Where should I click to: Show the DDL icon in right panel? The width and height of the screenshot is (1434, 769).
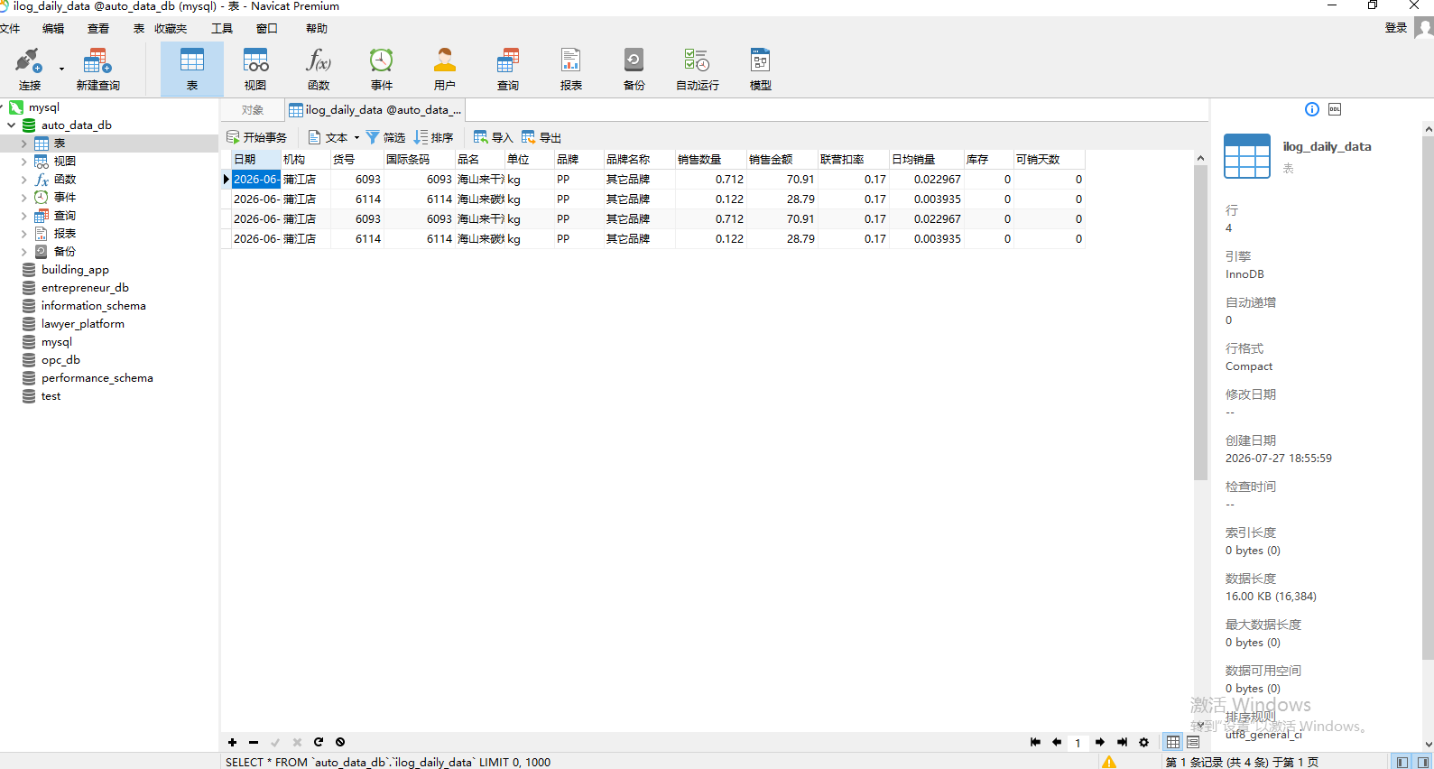[1335, 109]
